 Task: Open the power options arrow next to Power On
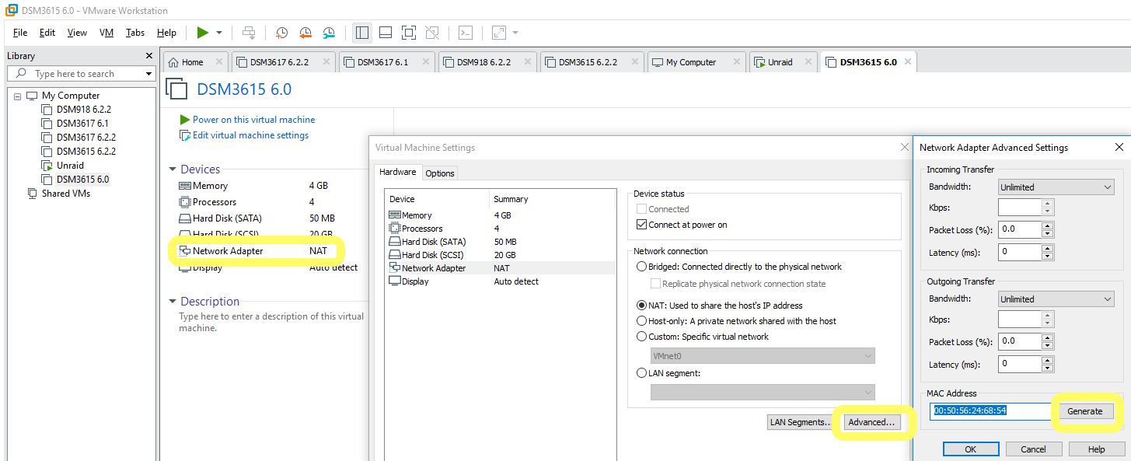[219, 33]
